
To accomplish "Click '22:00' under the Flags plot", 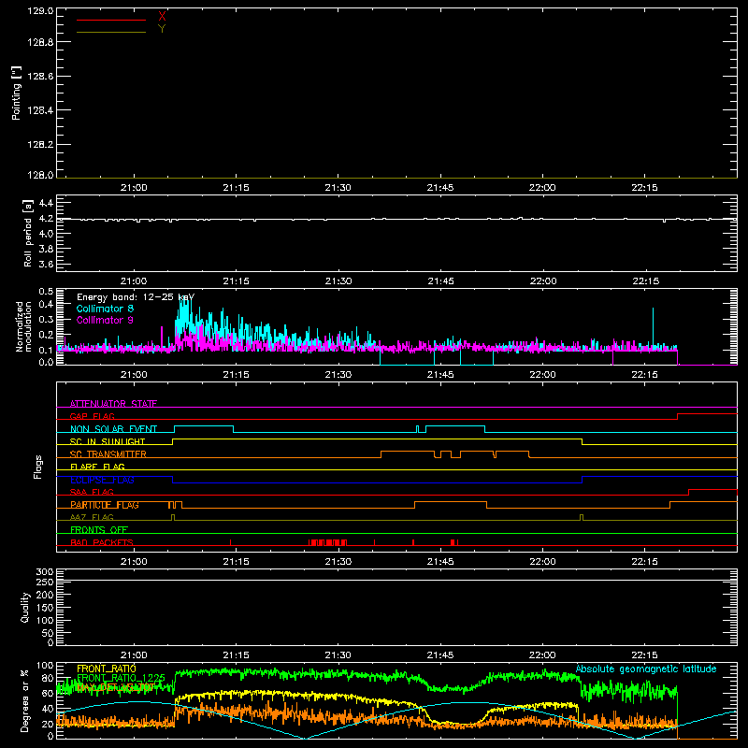I will (x=542, y=562).
